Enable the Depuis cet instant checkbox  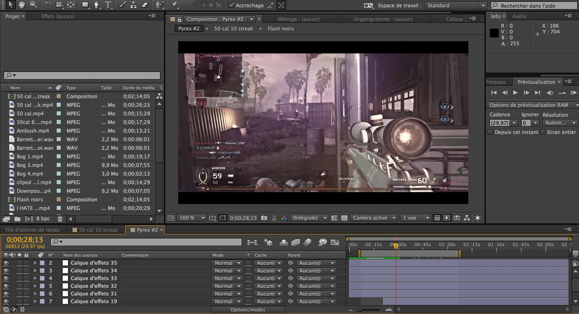click(490, 132)
